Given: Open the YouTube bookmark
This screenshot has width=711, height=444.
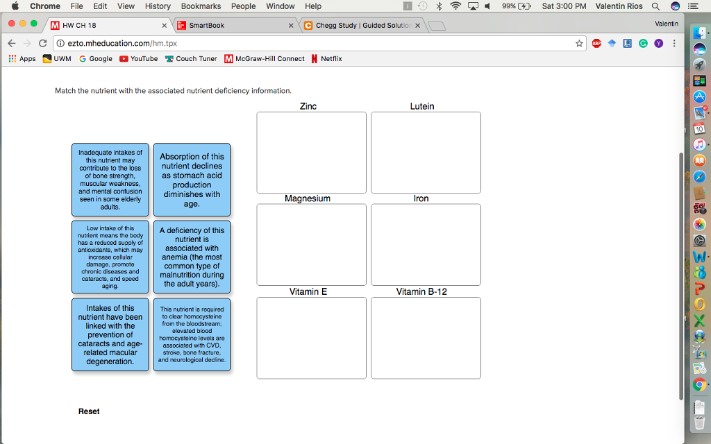Looking at the screenshot, I should (x=139, y=59).
